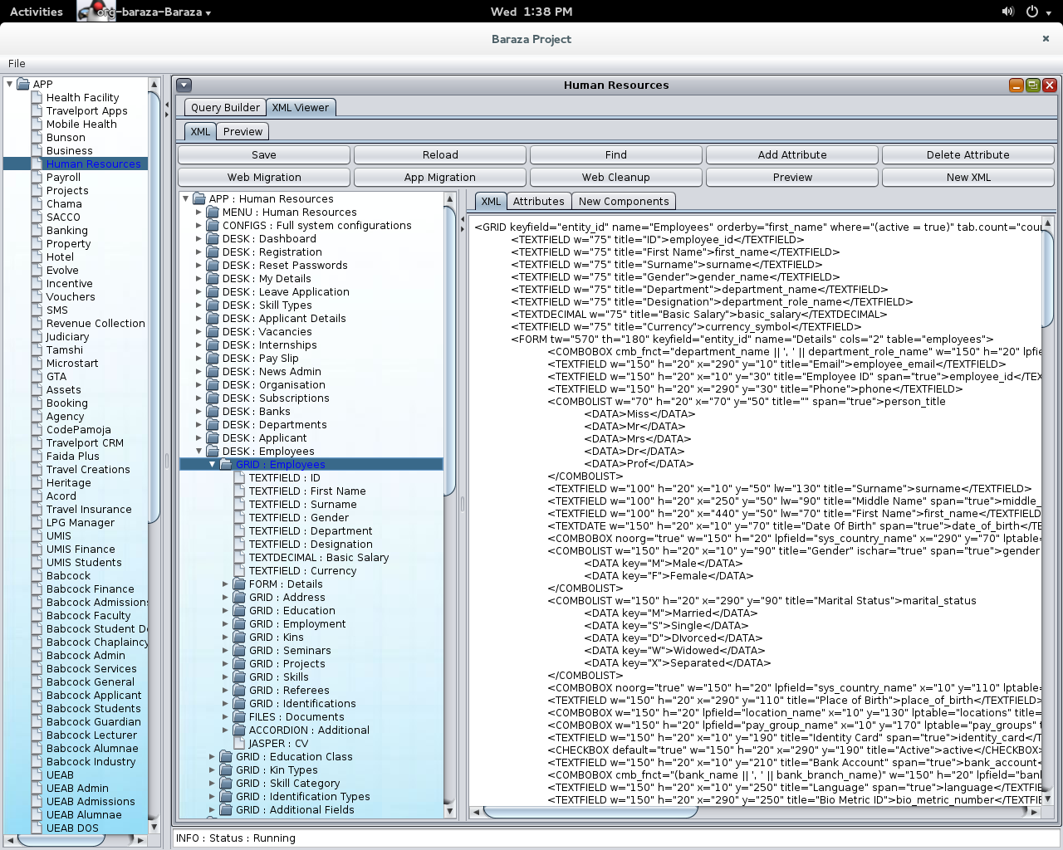Expand the DESK : Vacancies node
This screenshot has width=1063, height=850.
coord(199,332)
